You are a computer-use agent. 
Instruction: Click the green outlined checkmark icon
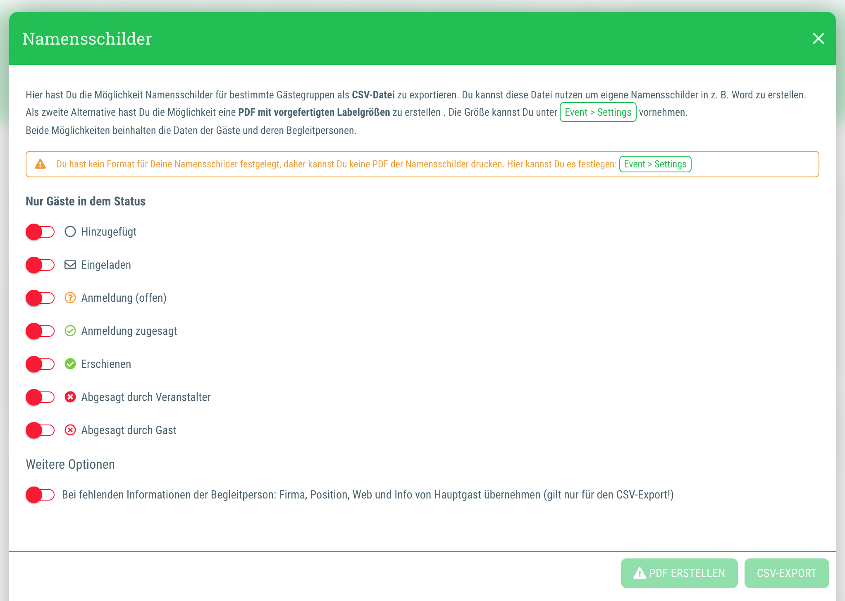click(70, 331)
